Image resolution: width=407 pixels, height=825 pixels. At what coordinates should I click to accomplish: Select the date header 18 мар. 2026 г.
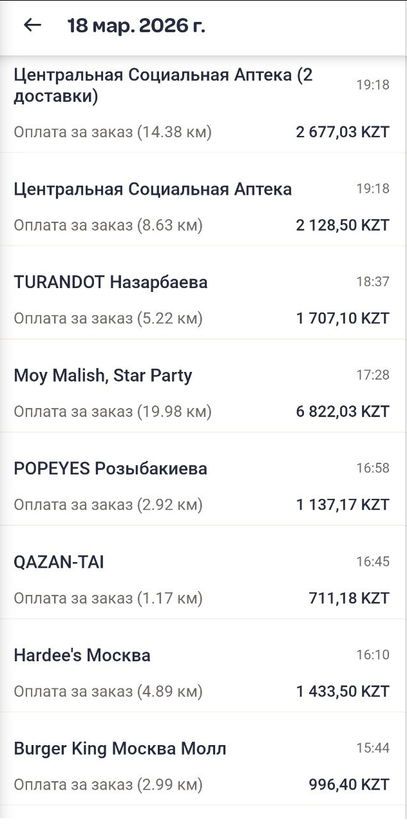[x=137, y=26]
